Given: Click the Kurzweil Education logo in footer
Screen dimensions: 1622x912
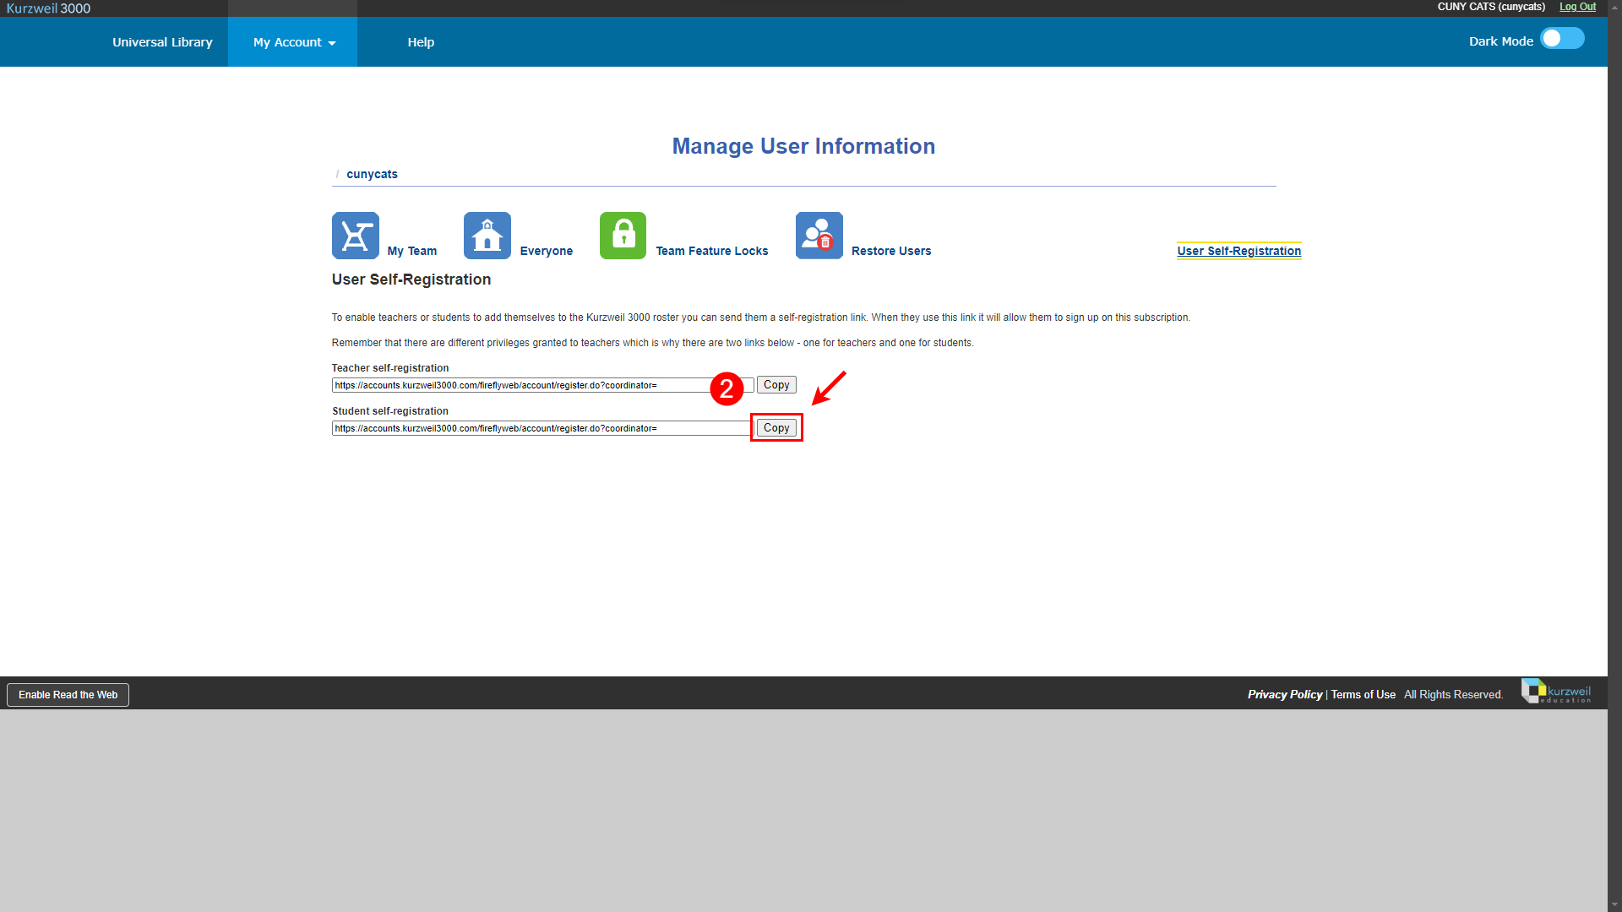Looking at the screenshot, I should pos(1556,692).
